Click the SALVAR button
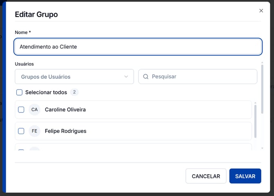This screenshot has height=196, width=274. click(245, 176)
